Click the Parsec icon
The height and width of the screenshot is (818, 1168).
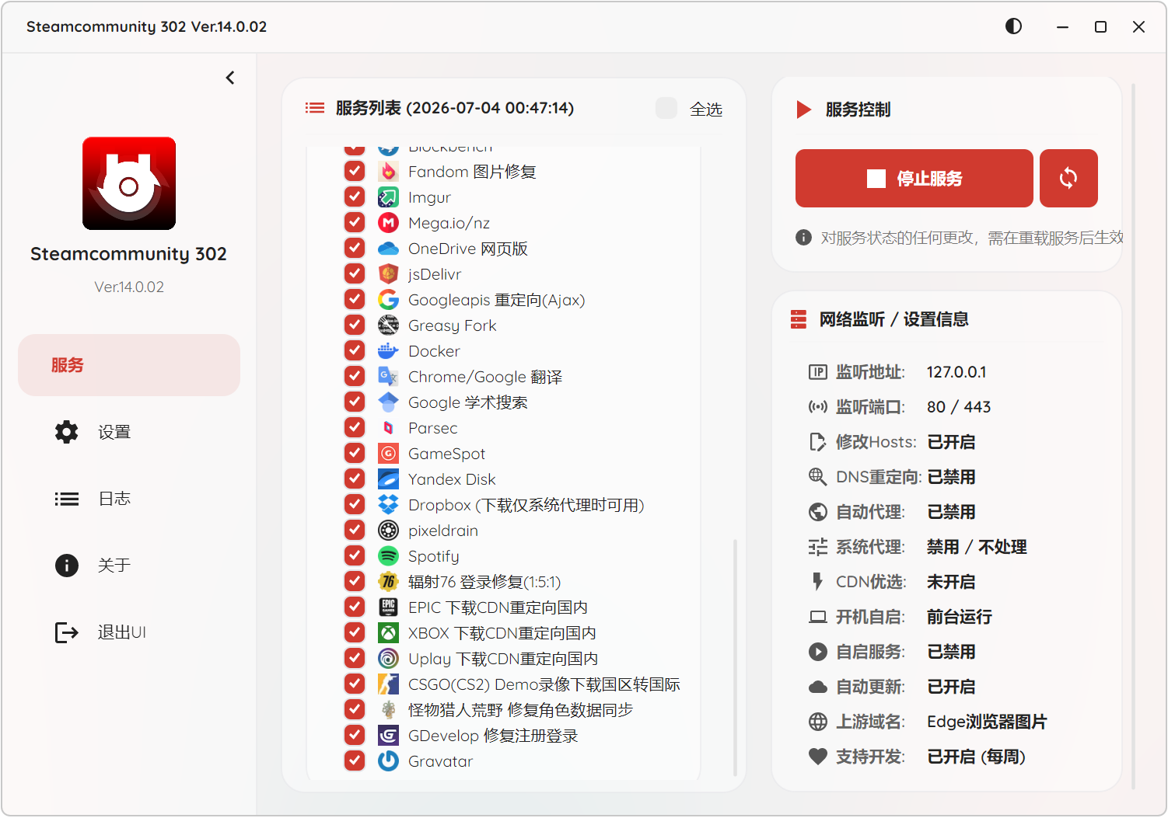click(x=388, y=428)
